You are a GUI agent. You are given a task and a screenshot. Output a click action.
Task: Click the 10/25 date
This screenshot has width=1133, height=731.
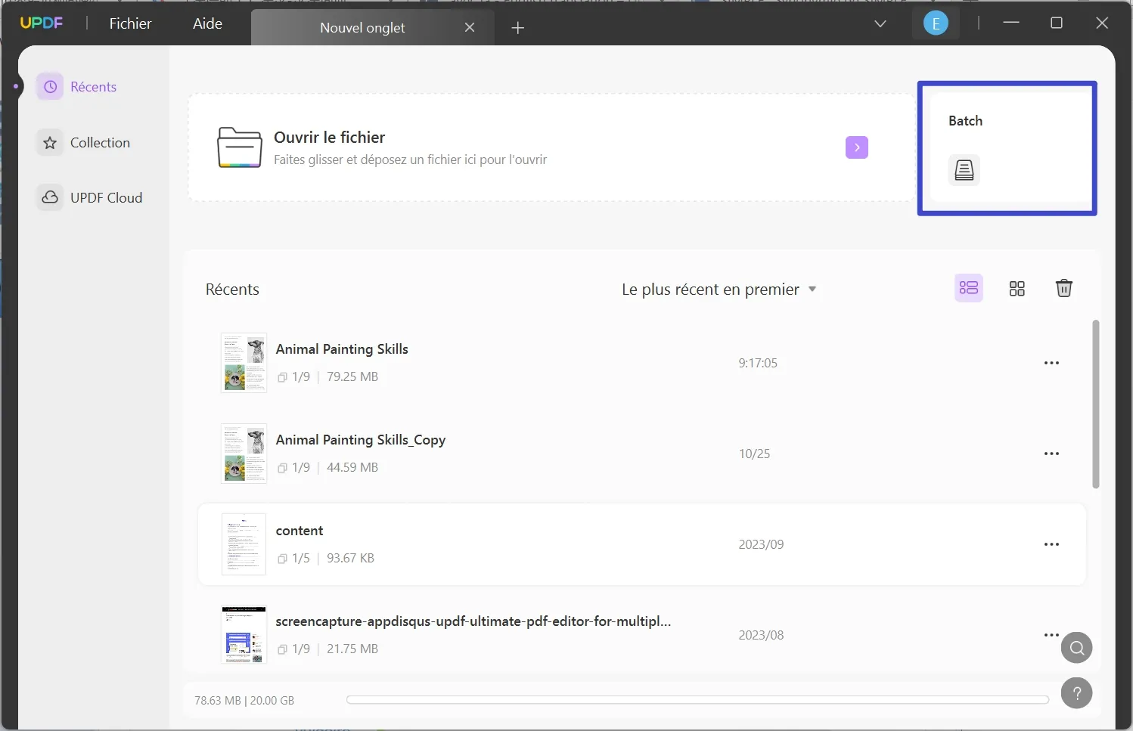click(x=754, y=454)
